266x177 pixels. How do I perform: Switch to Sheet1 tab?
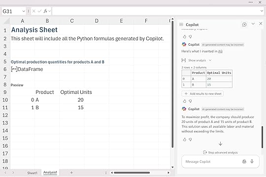pos(32,173)
